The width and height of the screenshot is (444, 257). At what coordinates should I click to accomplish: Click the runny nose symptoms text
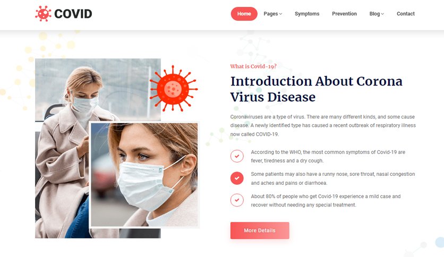332,178
